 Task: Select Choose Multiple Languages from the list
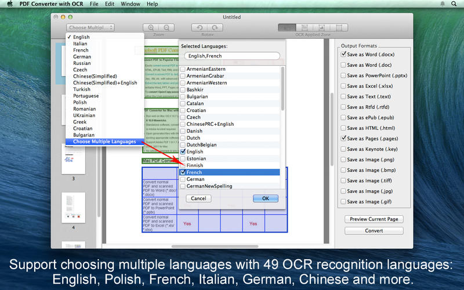(x=104, y=142)
